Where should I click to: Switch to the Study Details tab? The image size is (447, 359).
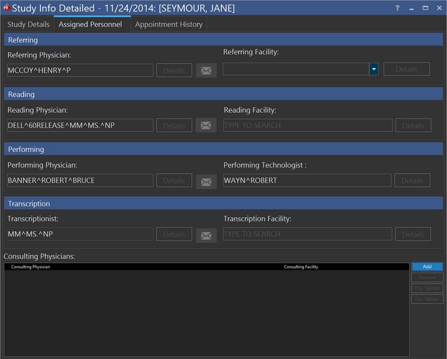pyautogui.click(x=28, y=24)
